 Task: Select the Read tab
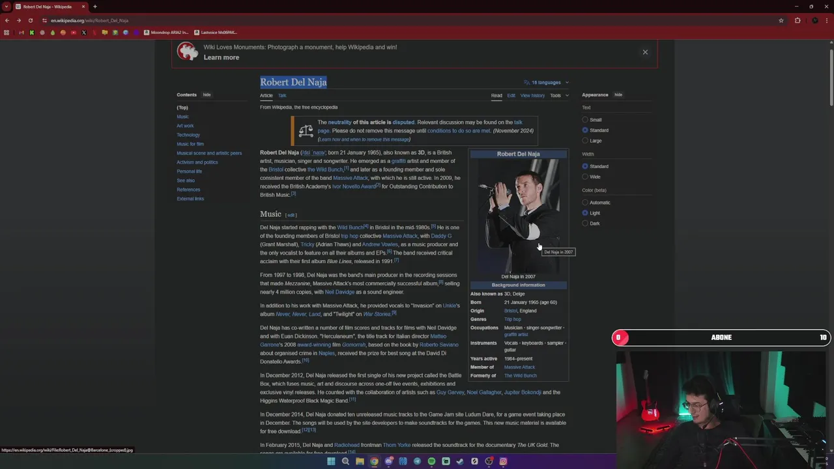[496, 96]
